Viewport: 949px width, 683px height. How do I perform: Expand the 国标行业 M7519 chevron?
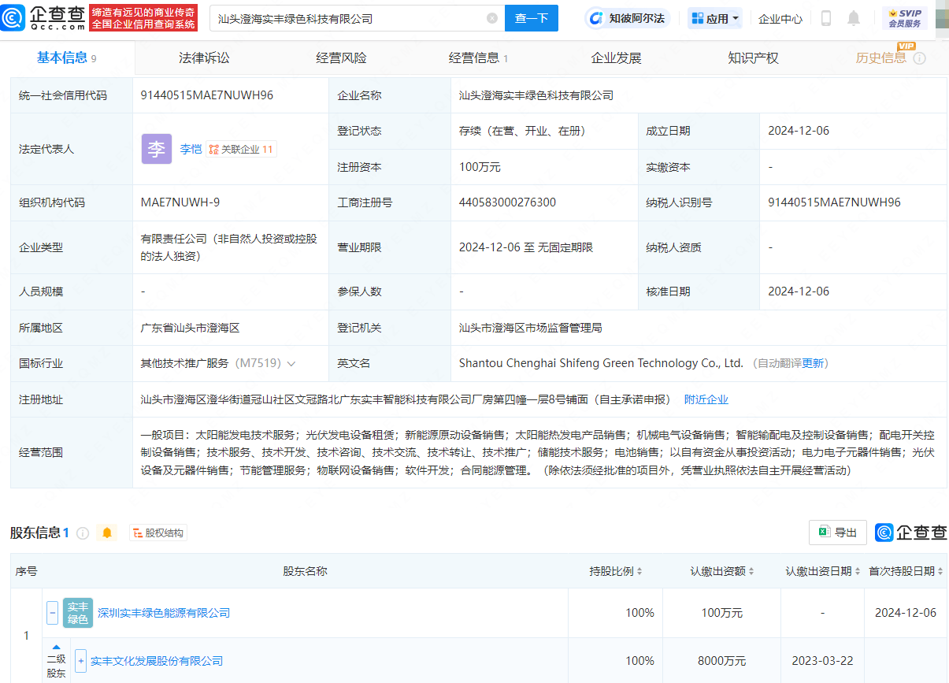tap(291, 364)
